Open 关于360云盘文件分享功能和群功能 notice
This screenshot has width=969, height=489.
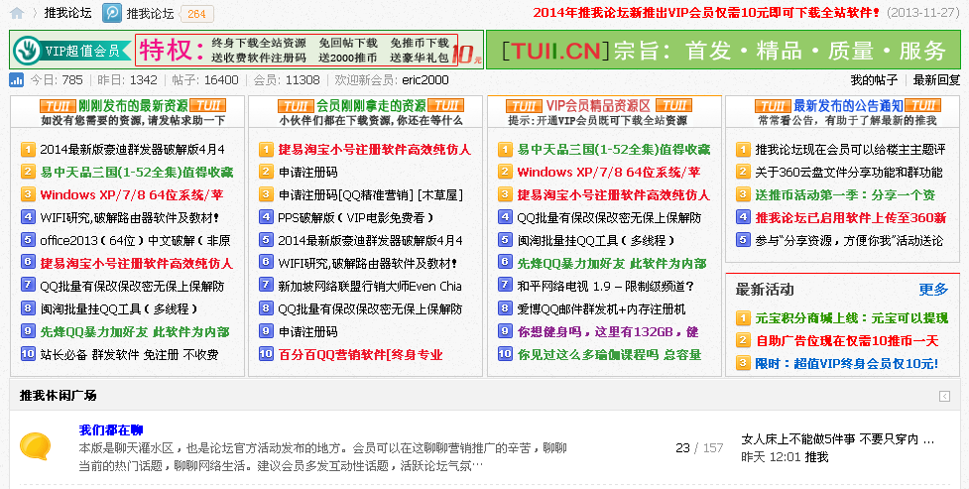pyautogui.click(x=849, y=172)
